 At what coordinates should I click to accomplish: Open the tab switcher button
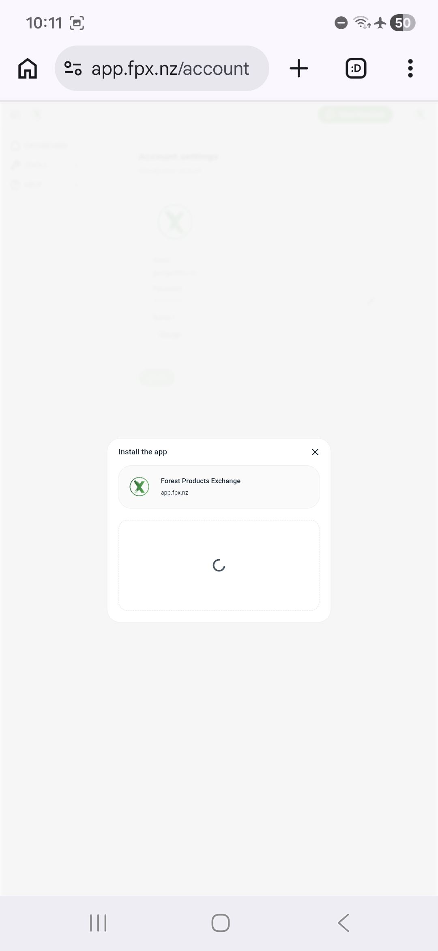click(x=356, y=68)
